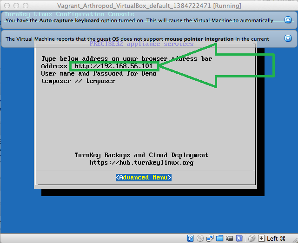Click the zoom window button
The height and width of the screenshot is (243, 298).
[x=26, y=6]
